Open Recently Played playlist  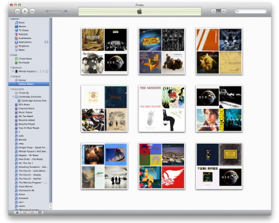pos(29,124)
